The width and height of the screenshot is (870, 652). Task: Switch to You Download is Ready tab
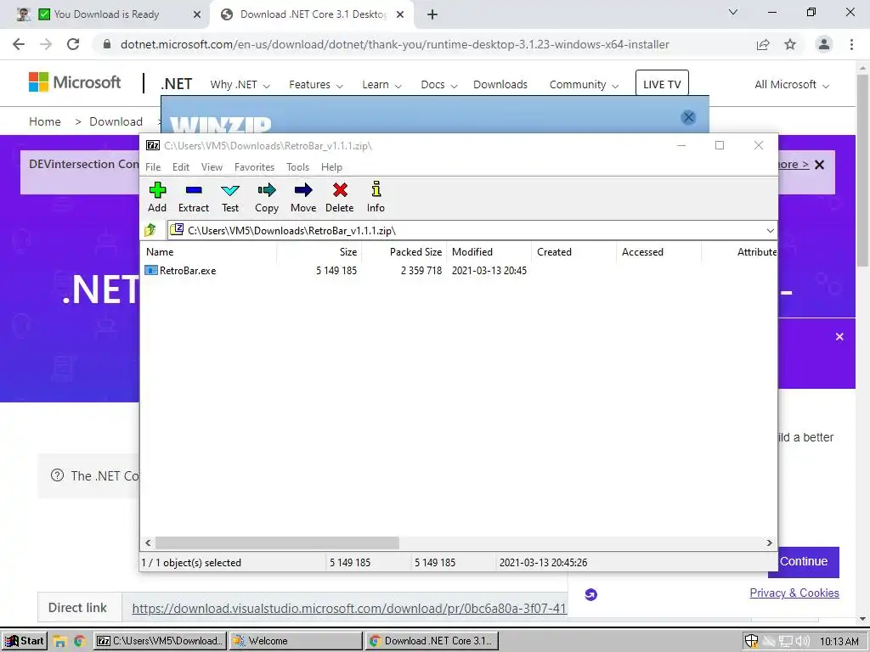coord(106,14)
